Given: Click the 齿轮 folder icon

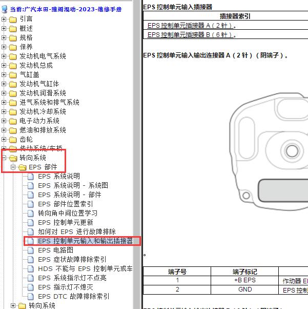Looking at the screenshot, I should click(x=13, y=140).
